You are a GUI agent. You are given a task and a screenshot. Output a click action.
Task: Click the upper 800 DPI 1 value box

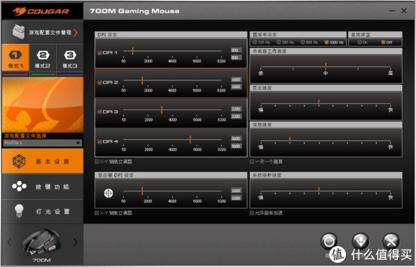click(x=236, y=50)
